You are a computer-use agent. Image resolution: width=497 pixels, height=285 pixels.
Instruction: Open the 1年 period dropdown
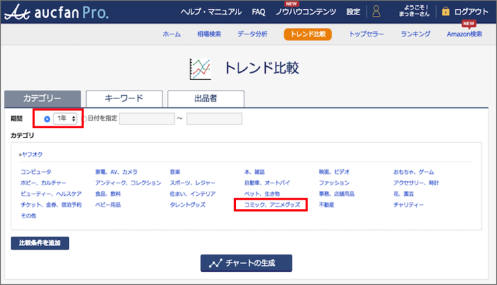click(x=65, y=118)
